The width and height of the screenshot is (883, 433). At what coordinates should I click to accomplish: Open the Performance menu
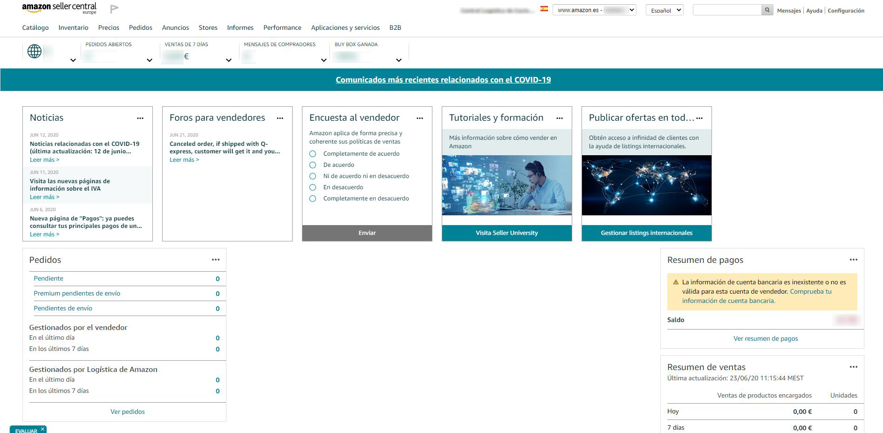click(x=282, y=27)
